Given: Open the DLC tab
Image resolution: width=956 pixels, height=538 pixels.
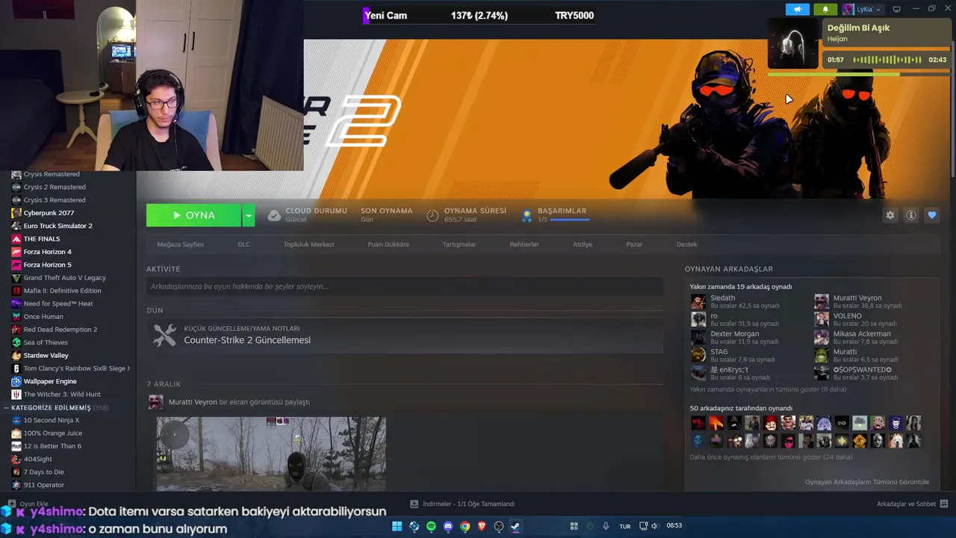Looking at the screenshot, I should (243, 244).
